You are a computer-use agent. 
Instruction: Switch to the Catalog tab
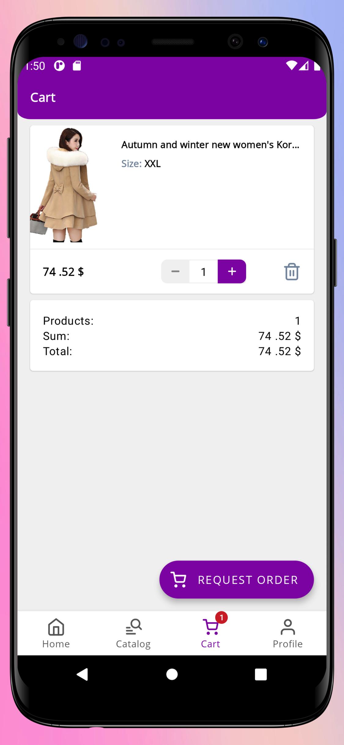point(133,633)
